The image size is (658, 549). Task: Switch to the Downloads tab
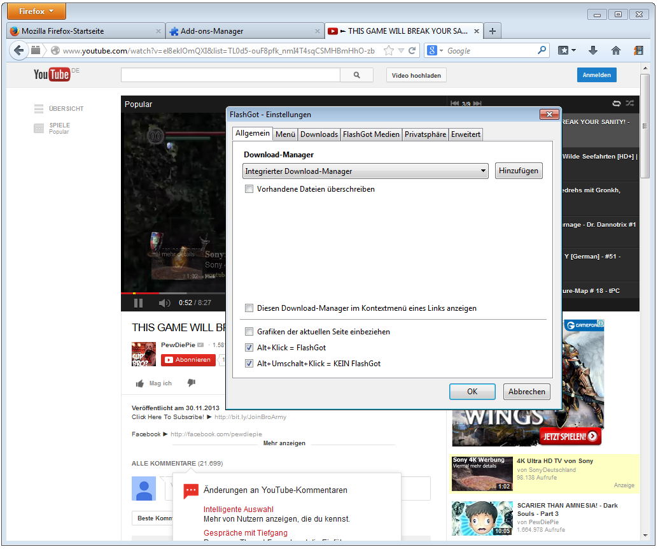[x=319, y=134]
